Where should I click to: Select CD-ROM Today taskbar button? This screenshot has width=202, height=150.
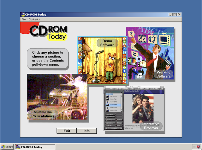point(35,147)
